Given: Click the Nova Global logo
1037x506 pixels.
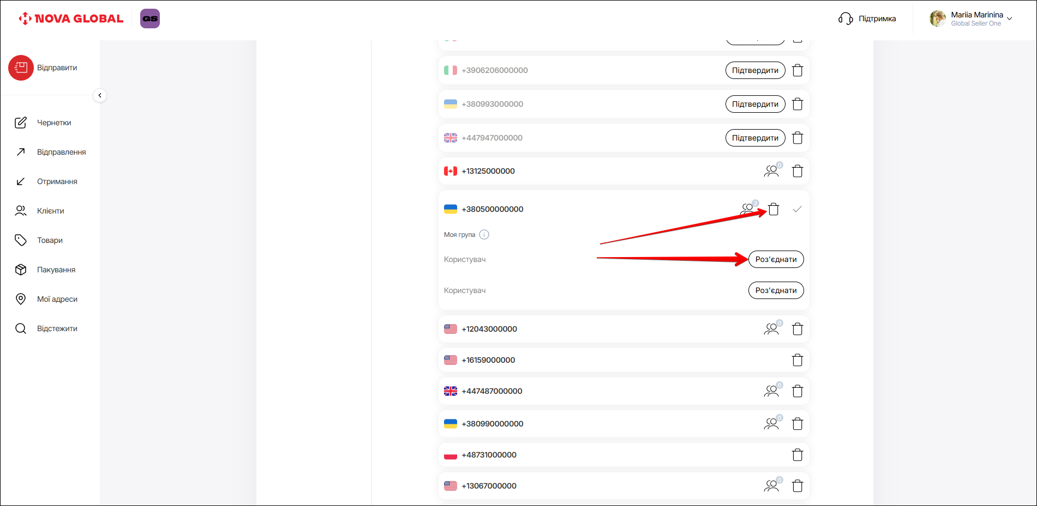Looking at the screenshot, I should pos(71,19).
